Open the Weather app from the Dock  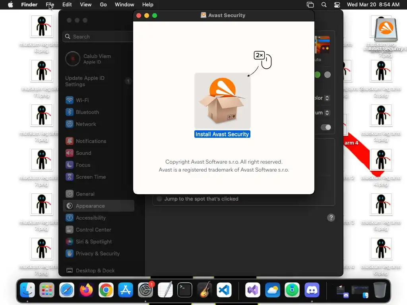[272, 290]
